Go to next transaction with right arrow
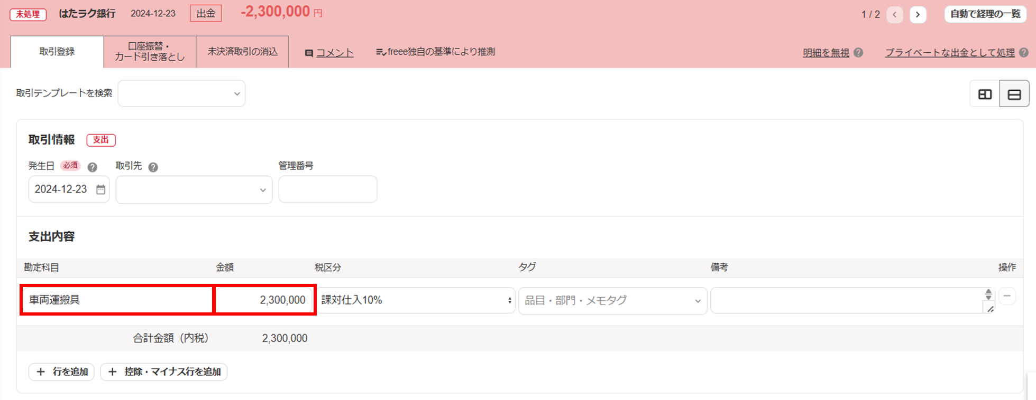 pyautogui.click(x=918, y=15)
